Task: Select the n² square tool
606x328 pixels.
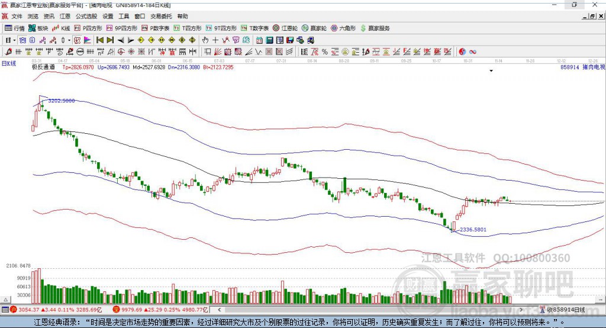Action: coord(101,52)
